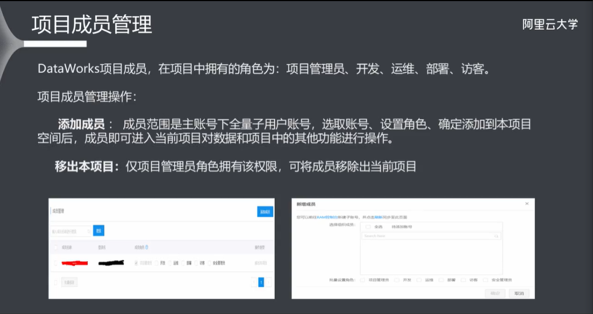Click the bold 添加成员 heading text
The width and height of the screenshot is (593, 314).
tap(82, 124)
